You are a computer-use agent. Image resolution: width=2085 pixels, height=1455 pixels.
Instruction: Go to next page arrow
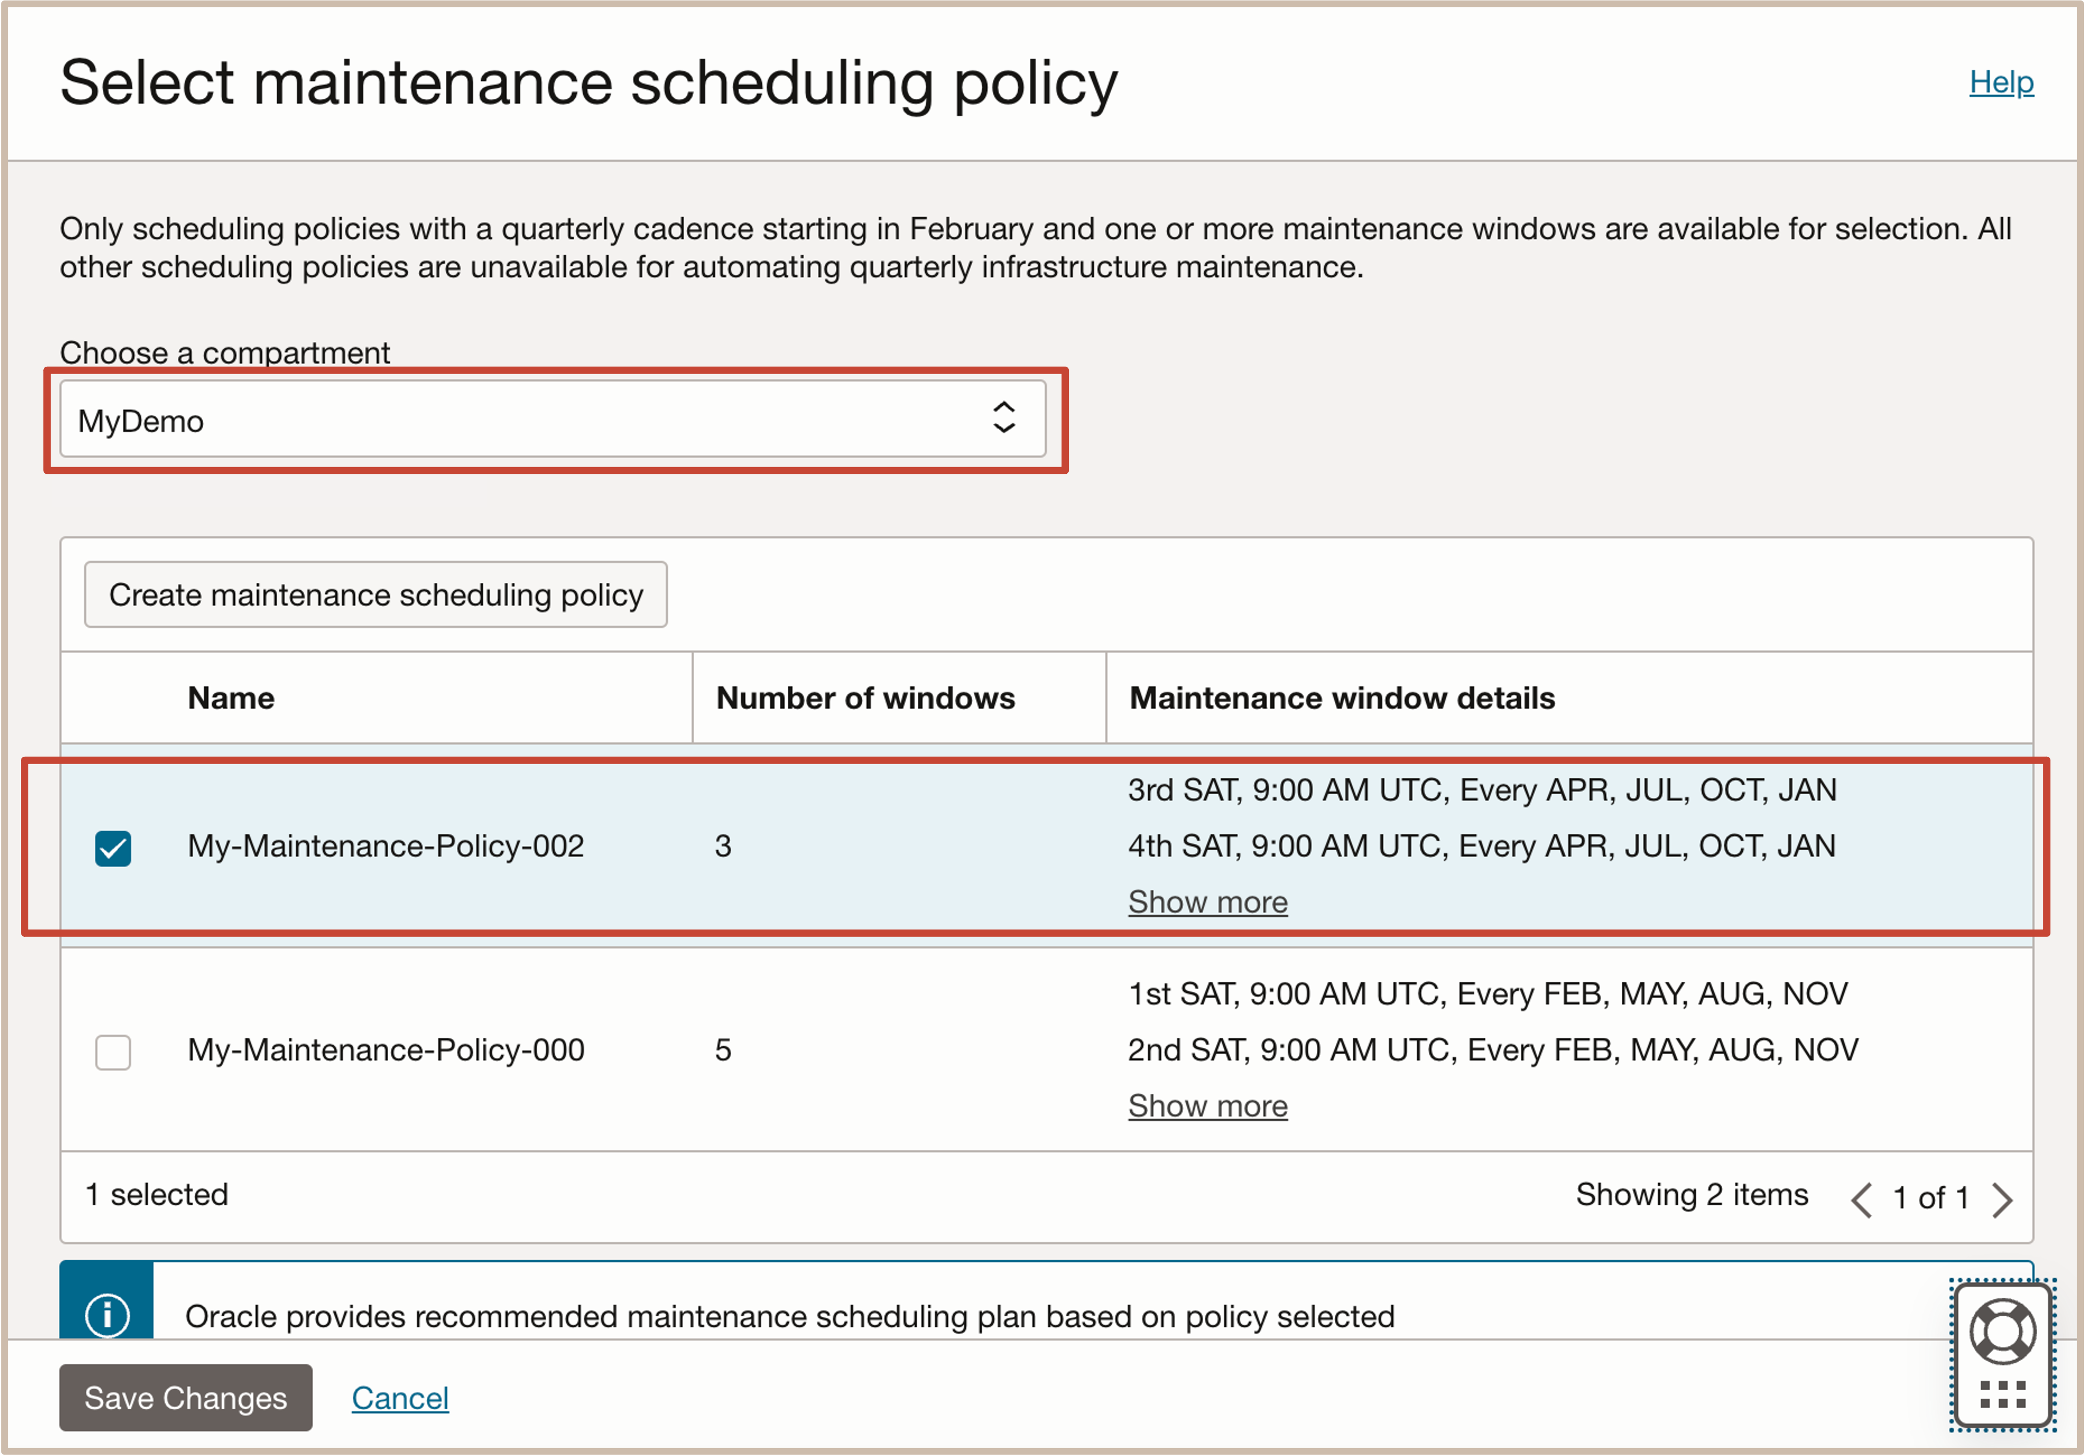pos(2002,1199)
